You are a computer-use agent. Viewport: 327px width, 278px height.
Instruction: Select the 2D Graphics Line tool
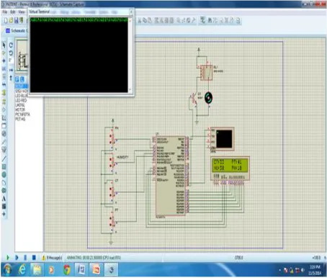(4, 158)
